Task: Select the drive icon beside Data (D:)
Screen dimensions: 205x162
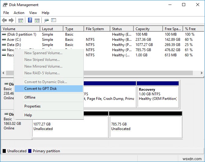Action: pyautogui.click(x=4, y=45)
